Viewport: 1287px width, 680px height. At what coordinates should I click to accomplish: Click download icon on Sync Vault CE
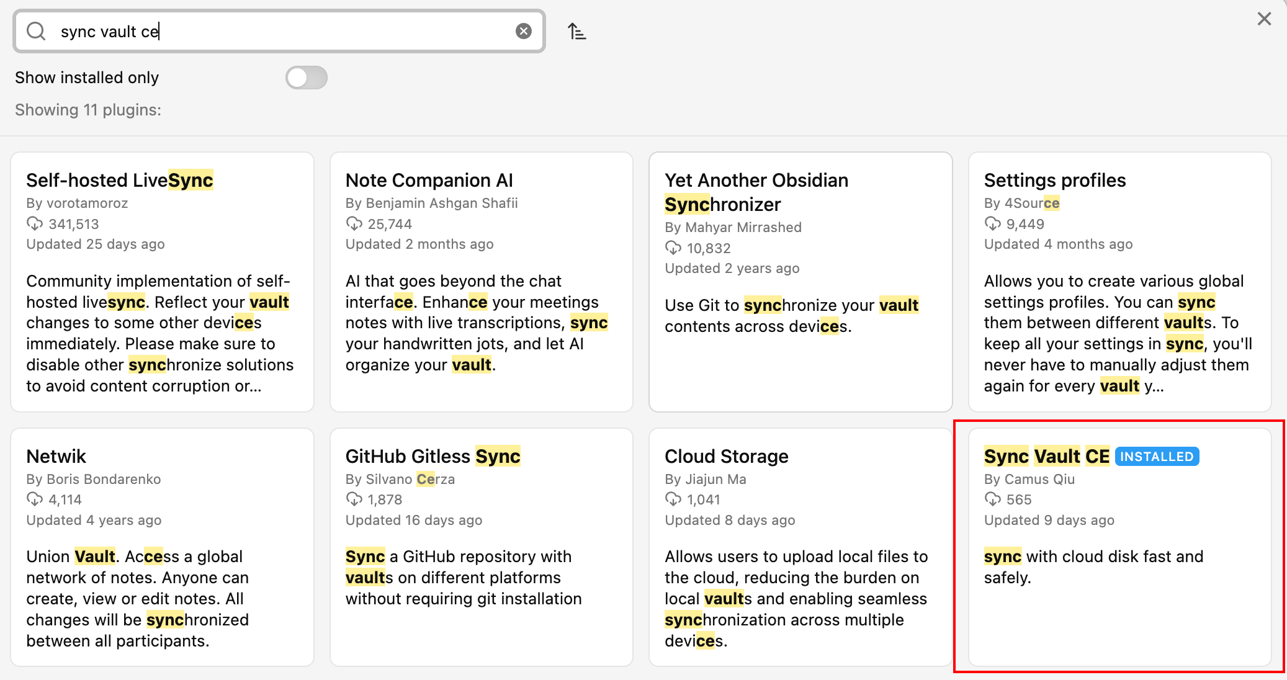[993, 499]
